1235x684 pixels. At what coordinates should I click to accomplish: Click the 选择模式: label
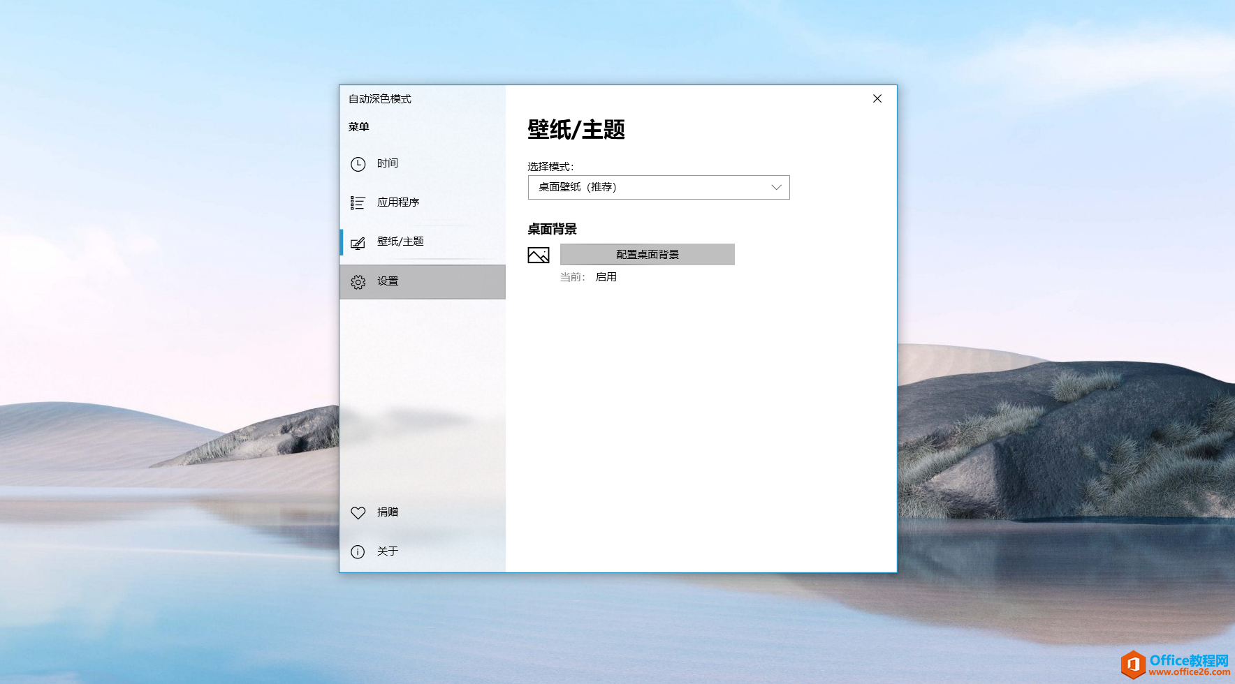[550, 167]
